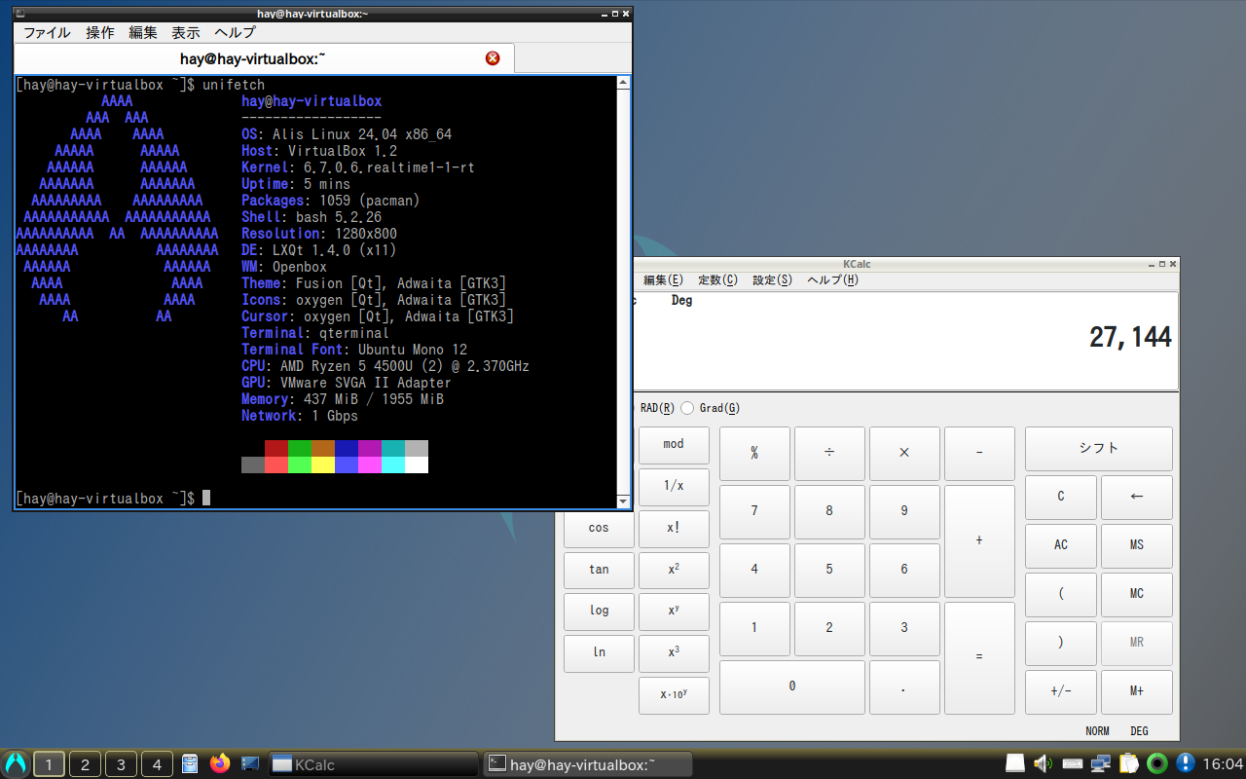Select the Grad(G) angle mode radio button
1246x779 pixels.
click(x=687, y=408)
